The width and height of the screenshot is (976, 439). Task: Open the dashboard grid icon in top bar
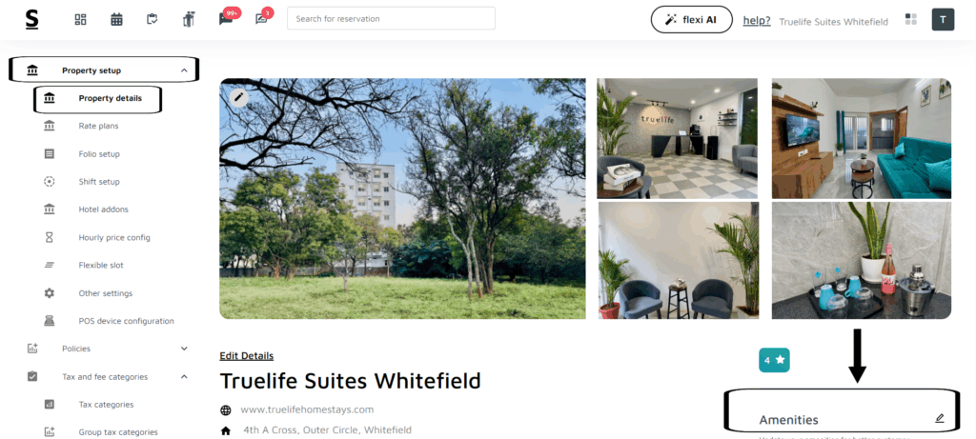click(x=80, y=19)
